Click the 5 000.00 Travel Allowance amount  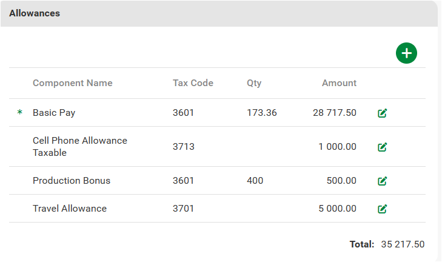coord(337,209)
